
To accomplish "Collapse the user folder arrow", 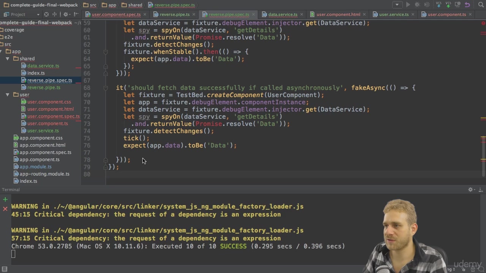I will pyautogui.click(x=7, y=95).
